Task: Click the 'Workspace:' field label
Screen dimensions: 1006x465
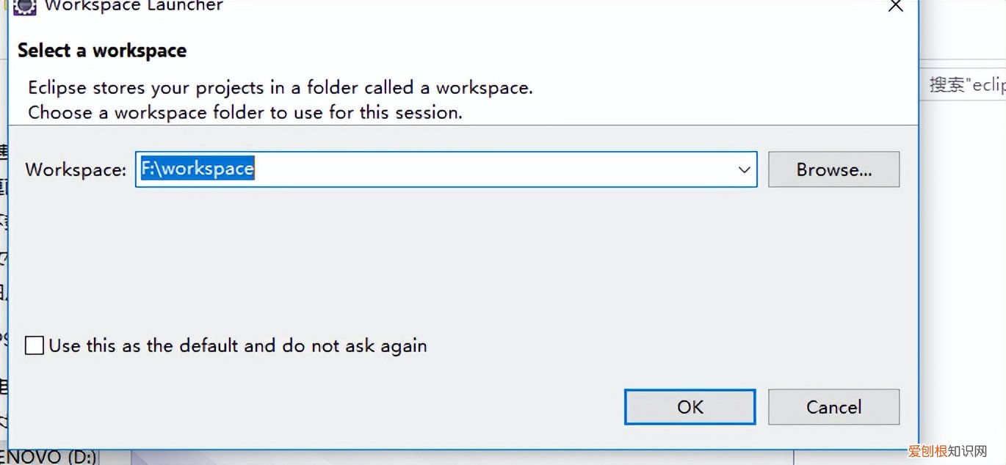Action: pos(76,169)
